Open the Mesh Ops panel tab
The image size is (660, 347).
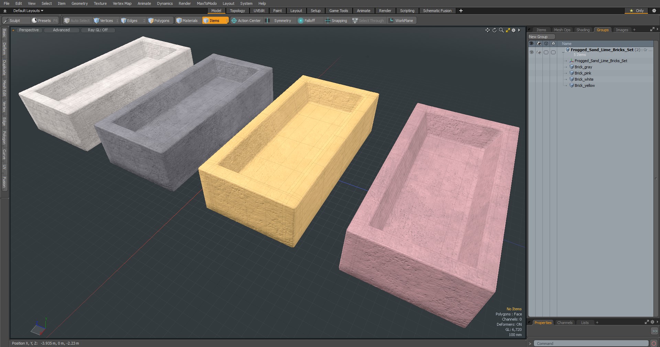(562, 30)
